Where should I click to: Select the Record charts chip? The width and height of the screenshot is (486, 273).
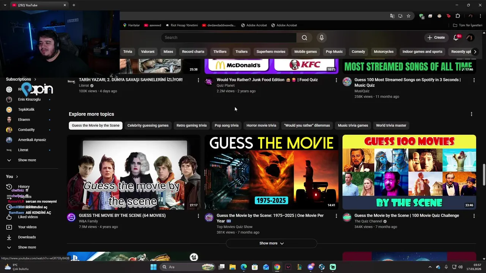coord(193,52)
